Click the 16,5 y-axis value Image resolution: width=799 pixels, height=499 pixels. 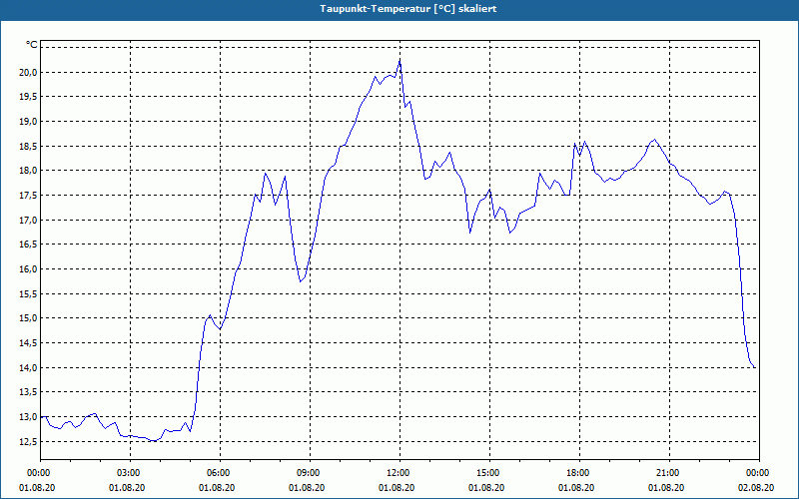(29, 245)
